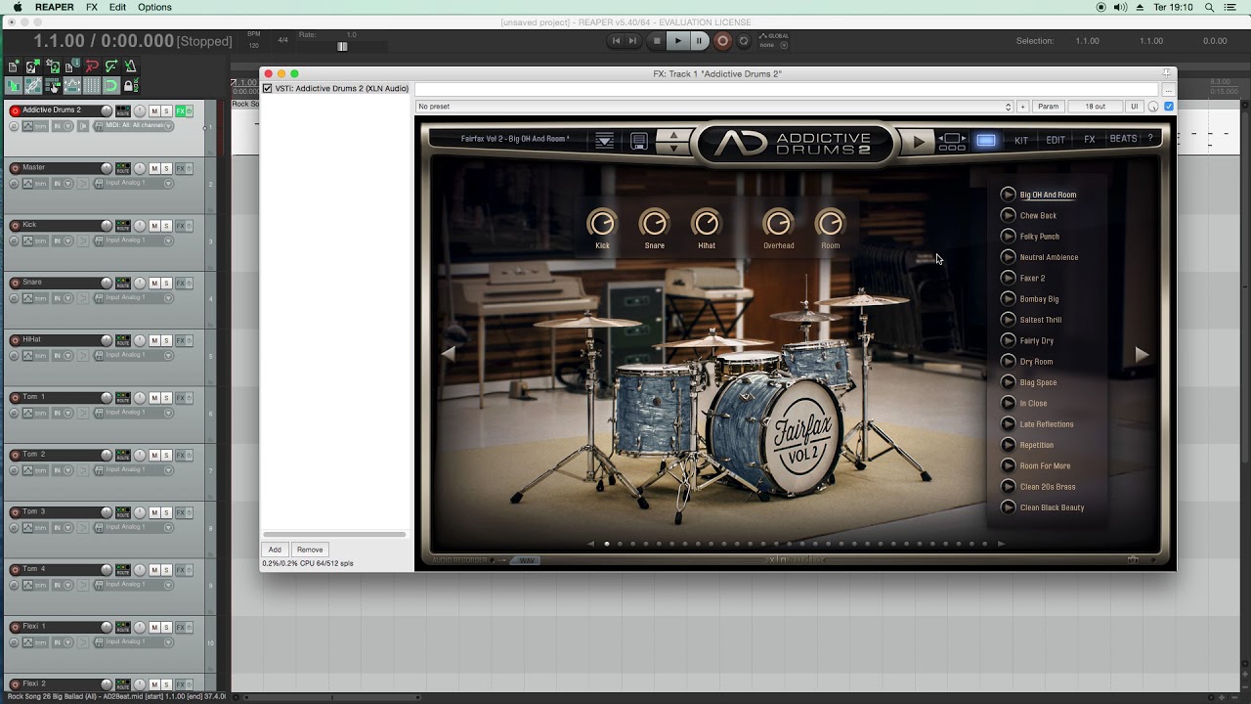Preview the Clean Black Beauty preset
This screenshot has height=704, width=1251.
point(1009,507)
